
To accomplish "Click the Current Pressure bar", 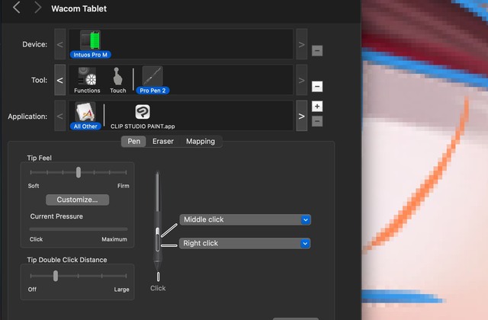I will click(79, 229).
